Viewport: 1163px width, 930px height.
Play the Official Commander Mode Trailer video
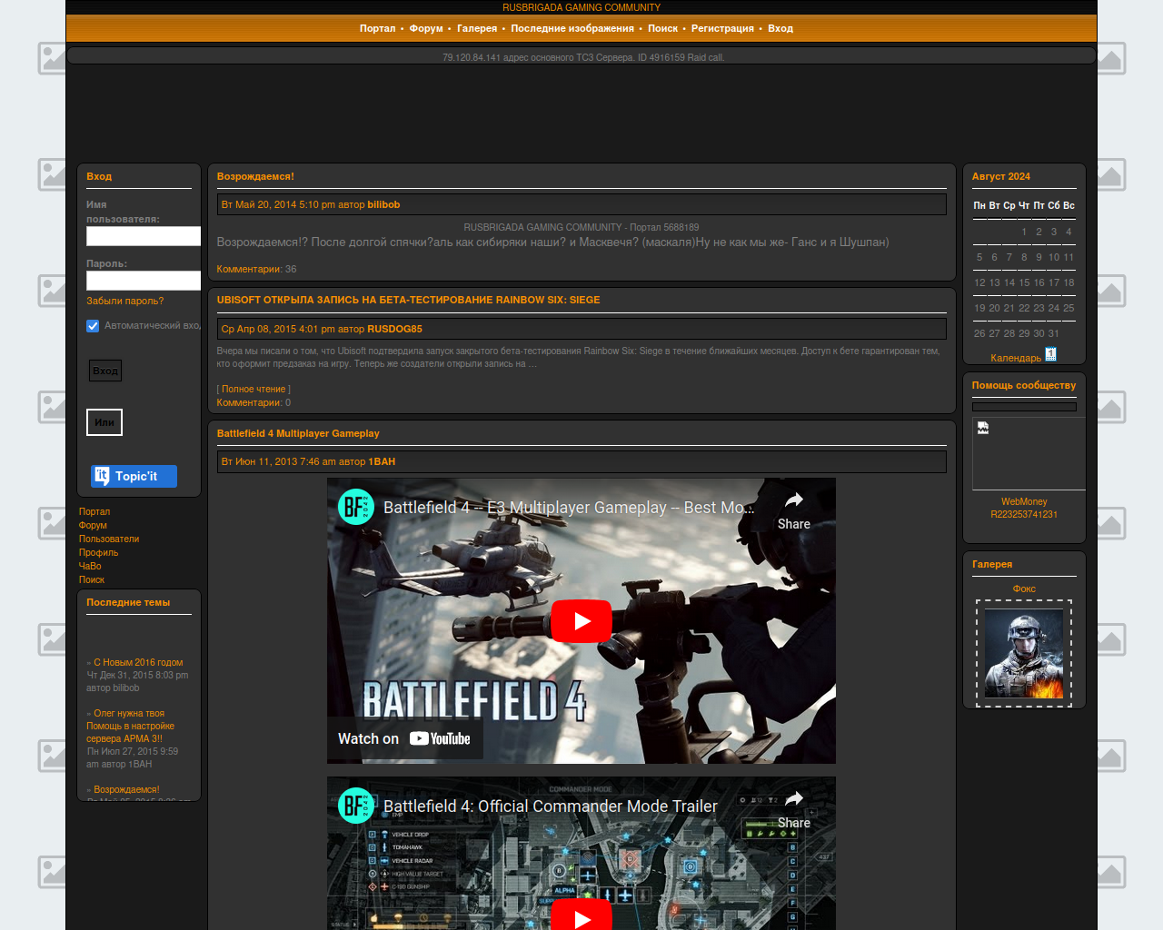(581, 915)
